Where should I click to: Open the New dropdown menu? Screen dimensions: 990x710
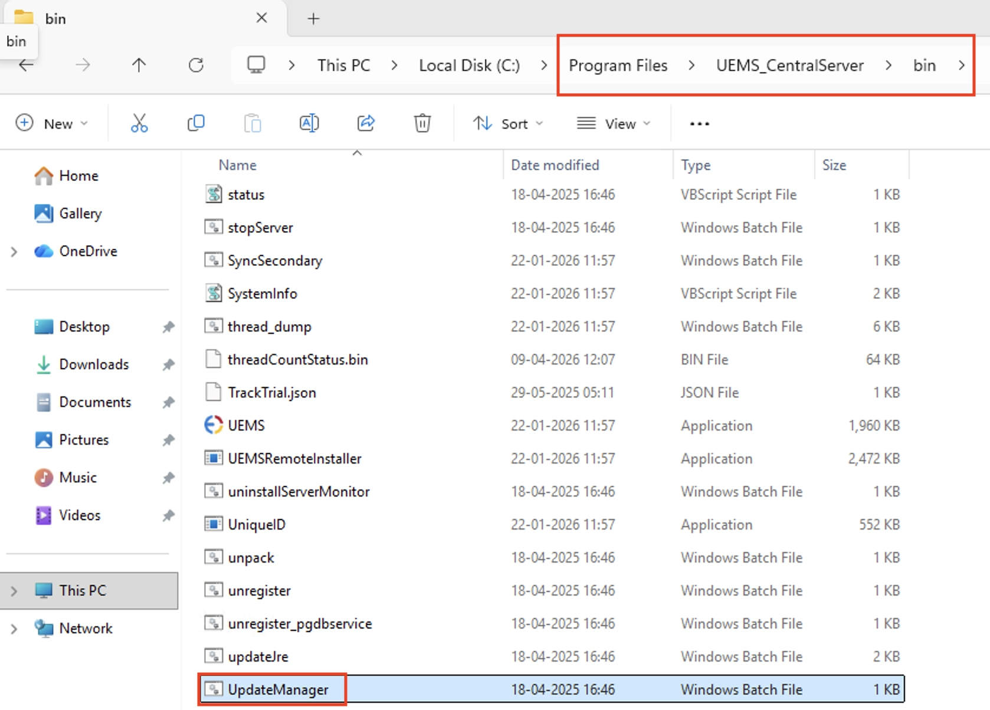[52, 124]
